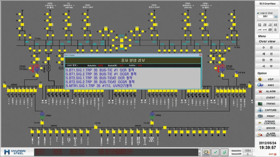The image size is (280, 157).
Task: Open the VSP option
Action: pos(267,79)
